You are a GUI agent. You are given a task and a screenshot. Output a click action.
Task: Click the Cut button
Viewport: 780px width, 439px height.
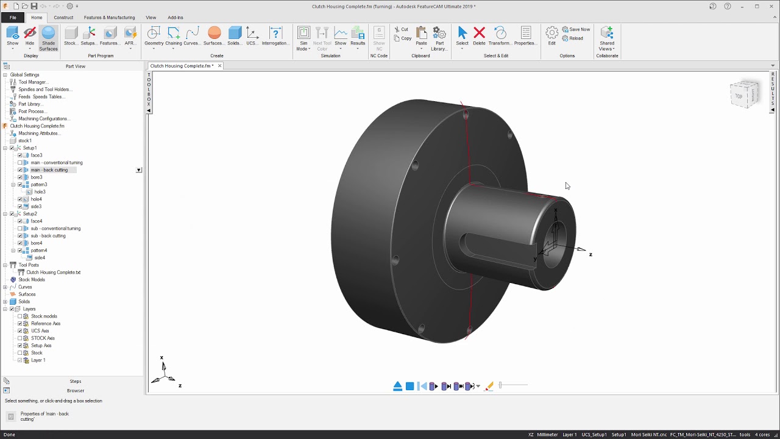point(401,29)
